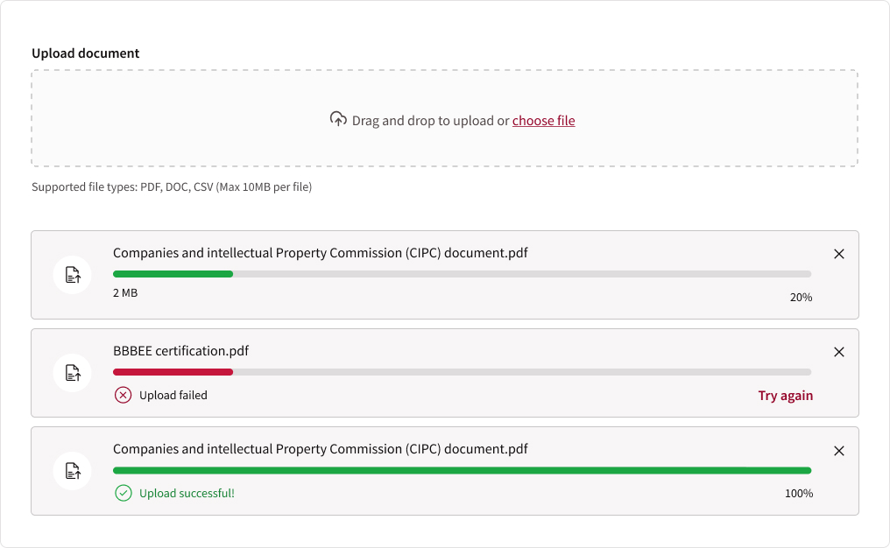Click the green Upload successful checkmark icon
This screenshot has width=890, height=548.
(124, 494)
